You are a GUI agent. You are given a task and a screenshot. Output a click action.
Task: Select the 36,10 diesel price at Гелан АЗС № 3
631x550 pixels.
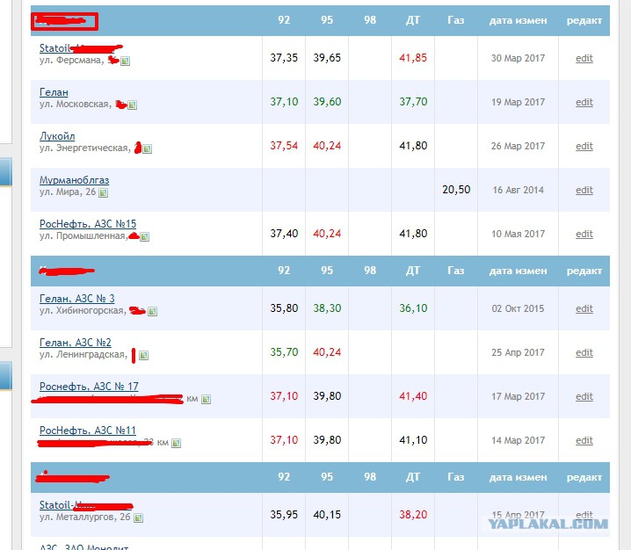click(413, 308)
